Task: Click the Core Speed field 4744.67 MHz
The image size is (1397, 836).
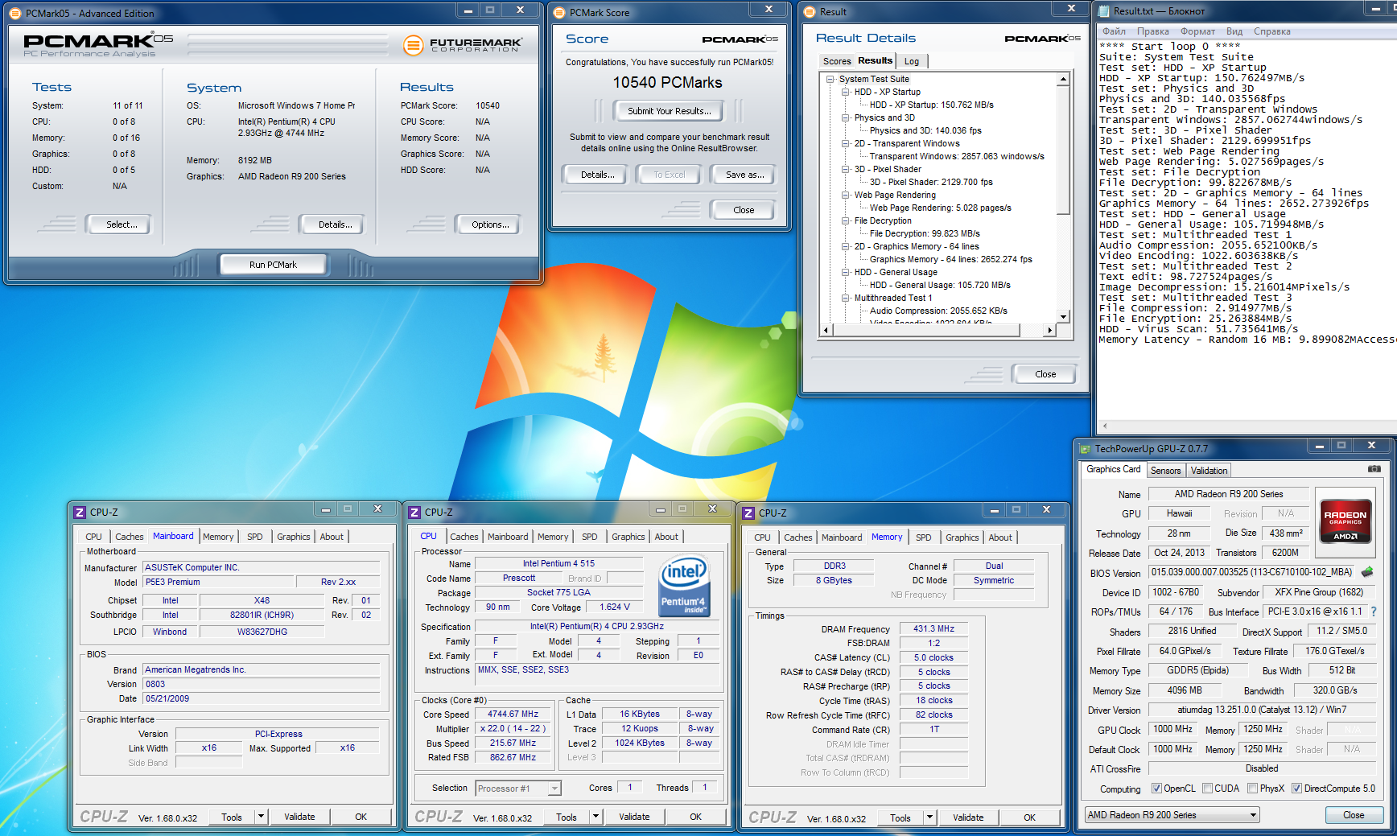Action: pyautogui.click(x=513, y=715)
